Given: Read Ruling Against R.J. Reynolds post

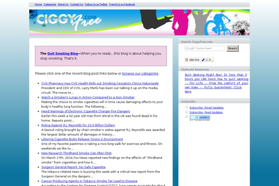Looking at the screenshot, I should click(x=78, y=125).
